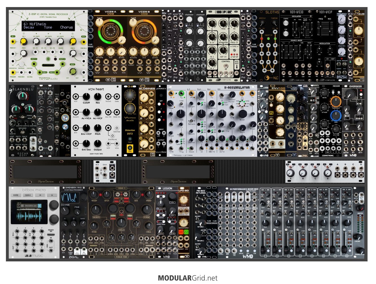
Task: Click the TORPOR knob on Sloths
Action: coord(274,23)
